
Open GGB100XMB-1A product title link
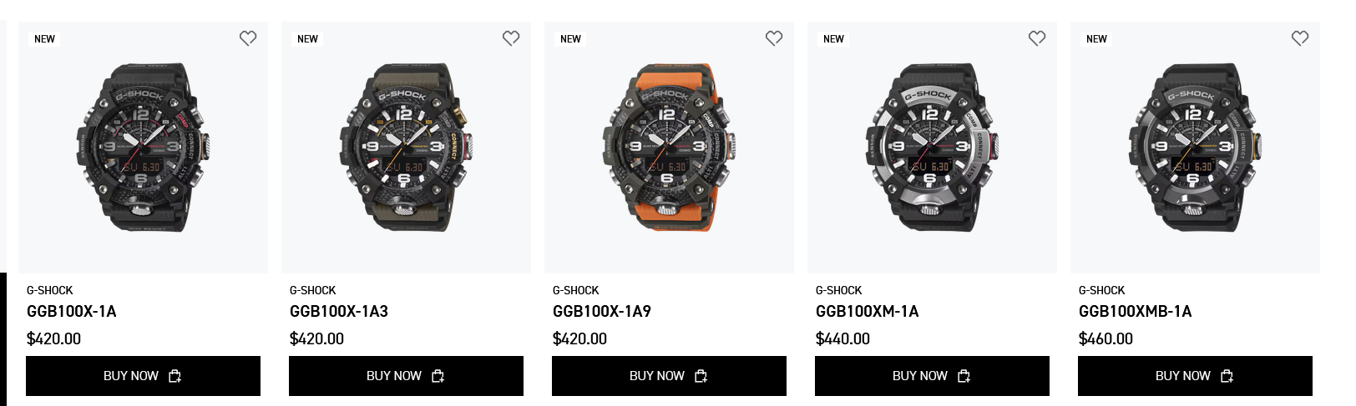tap(1135, 312)
